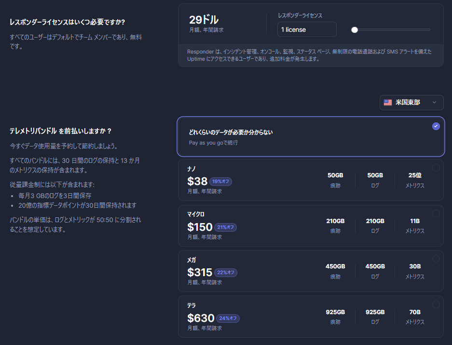452x345 pixels.
Task: Click the 21%オフ discount badge
Action: point(225,227)
